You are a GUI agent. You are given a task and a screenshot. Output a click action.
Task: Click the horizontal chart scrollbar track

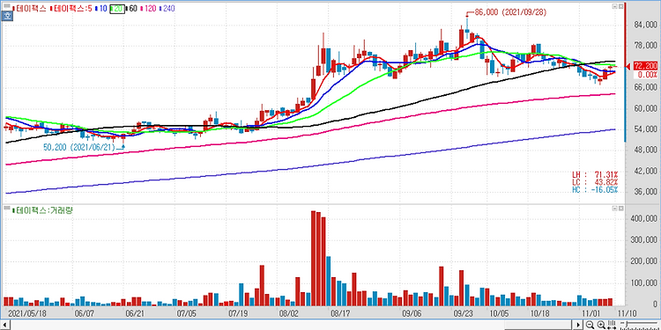tap(291, 325)
